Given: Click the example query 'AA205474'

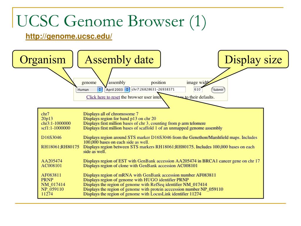Looking at the screenshot, I should (x=52, y=161).
